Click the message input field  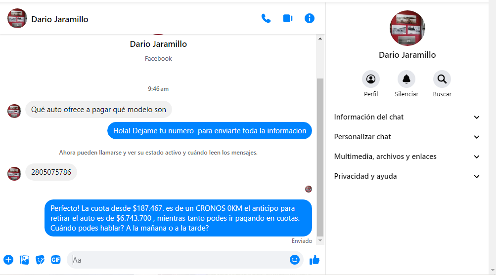[178, 260]
